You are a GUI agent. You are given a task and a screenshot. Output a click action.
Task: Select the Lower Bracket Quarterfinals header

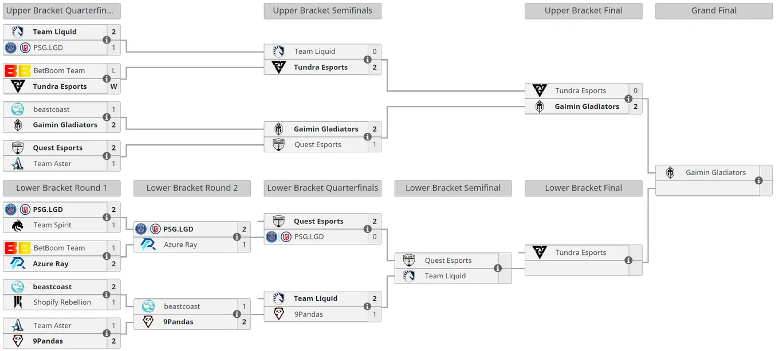tap(322, 188)
